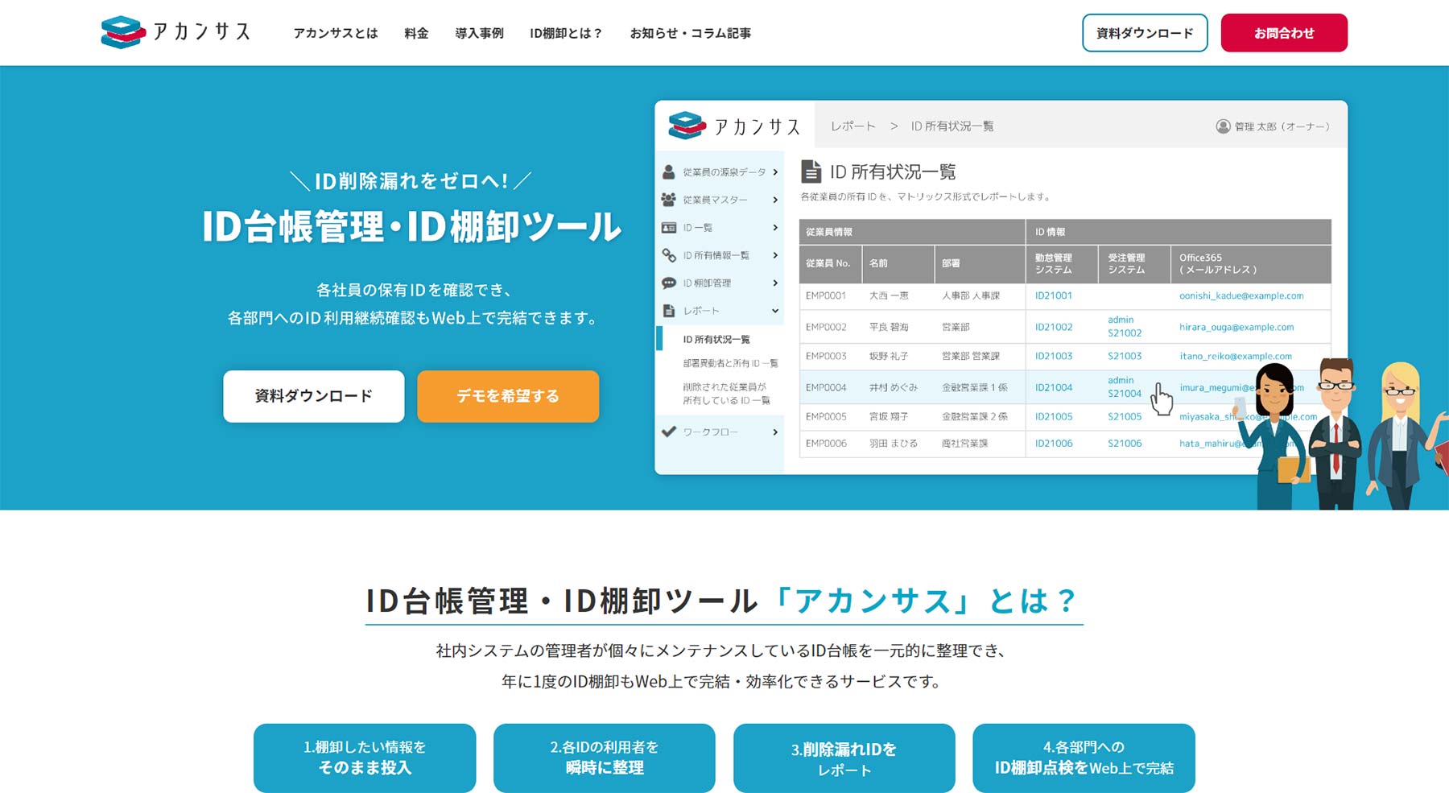Click hirara_ouga@example.com email

(x=1236, y=327)
